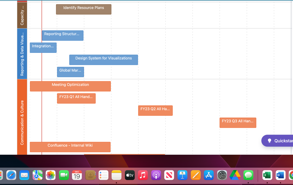293x185 pixels.
Task: Open Google Drive from the Dock
Action: (x=235, y=175)
